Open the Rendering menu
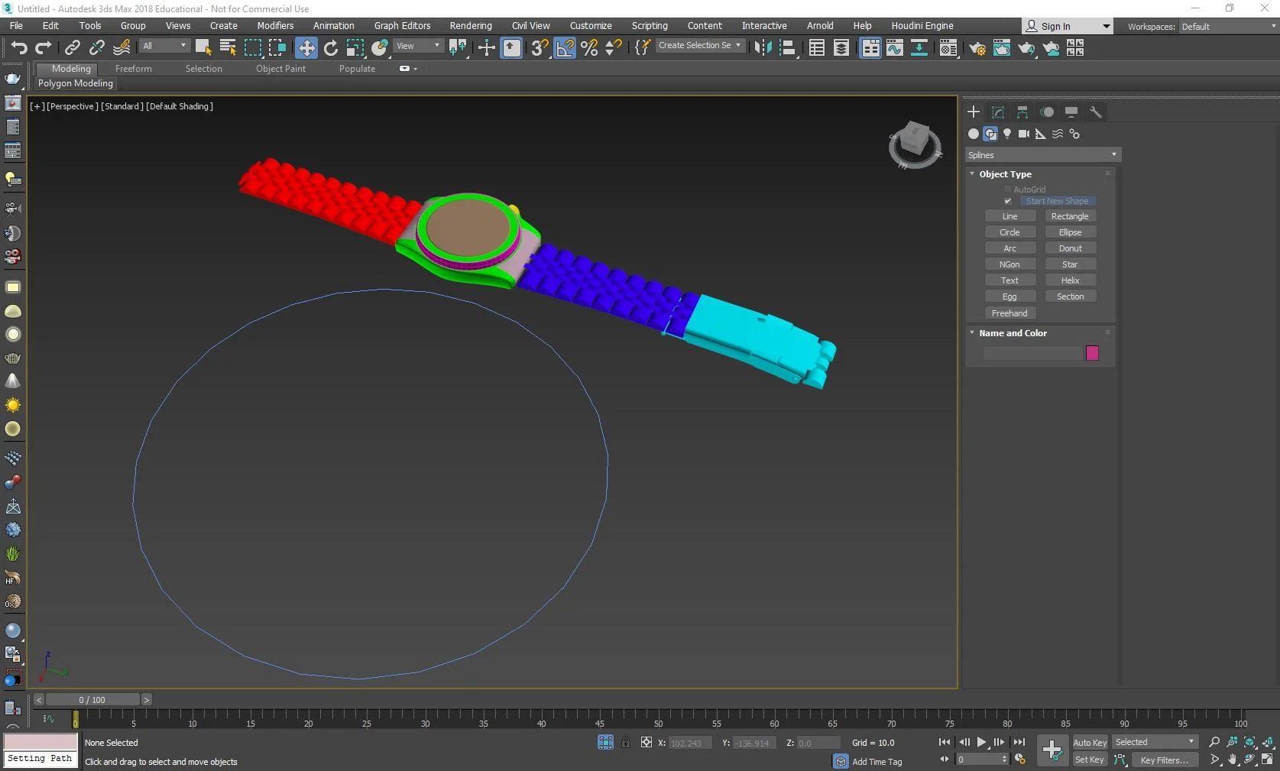 [471, 25]
